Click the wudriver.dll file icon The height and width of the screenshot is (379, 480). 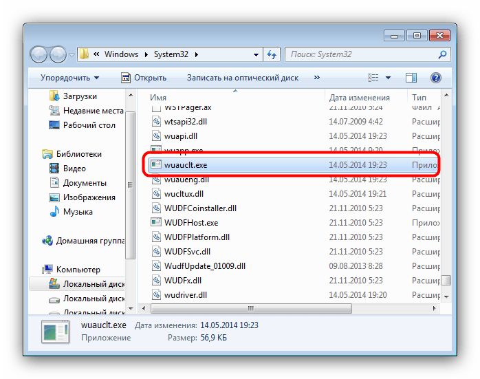click(x=156, y=295)
